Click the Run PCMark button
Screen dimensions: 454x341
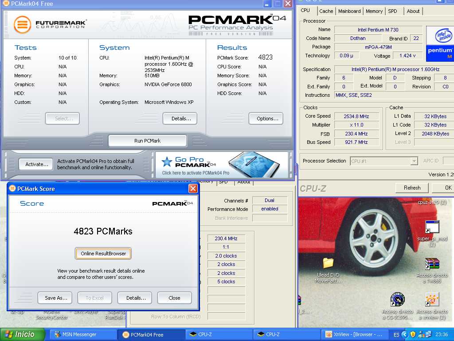coord(147,141)
